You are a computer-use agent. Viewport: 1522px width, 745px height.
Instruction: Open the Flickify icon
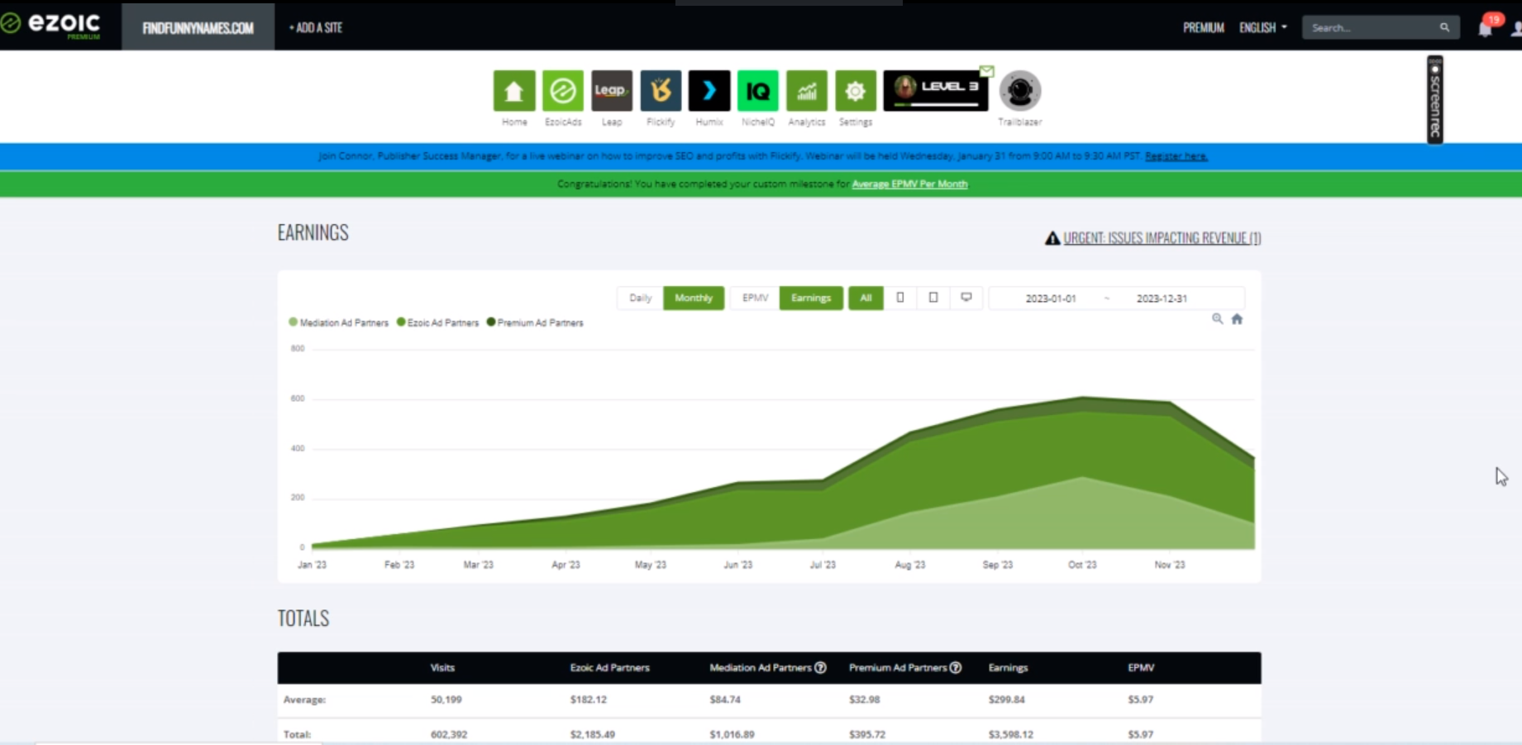pyautogui.click(x=661, y=91)
